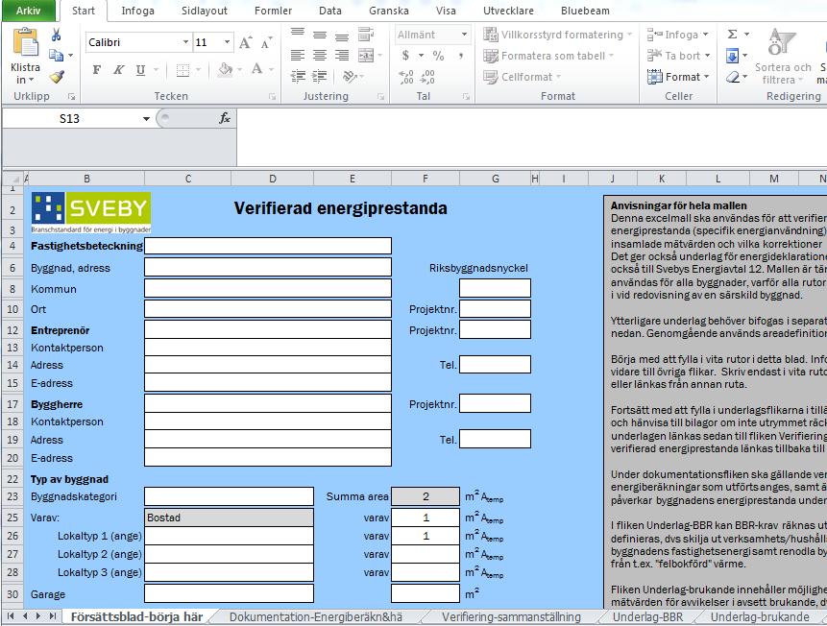Open the Dokumentation-Energiberäkn sheet tab
The width and height of the screenshot is (827, 626).
coord(316,617)
